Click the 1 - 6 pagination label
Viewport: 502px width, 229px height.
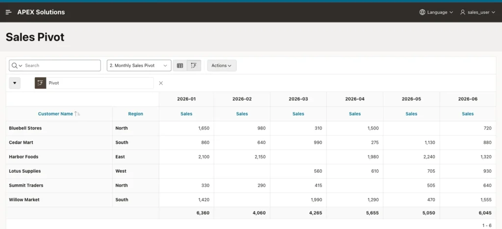pos(487,225)
